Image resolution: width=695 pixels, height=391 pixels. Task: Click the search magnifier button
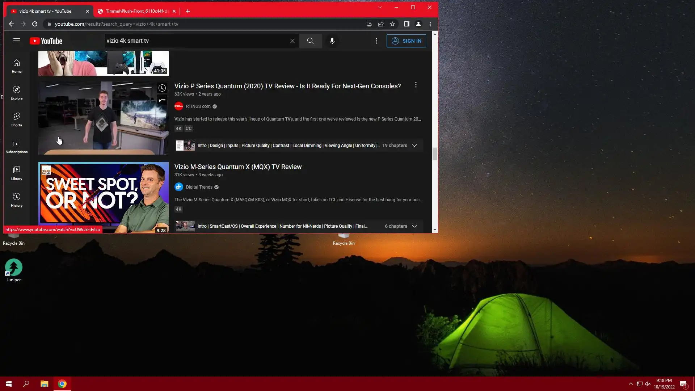click(x=310, y=41)
